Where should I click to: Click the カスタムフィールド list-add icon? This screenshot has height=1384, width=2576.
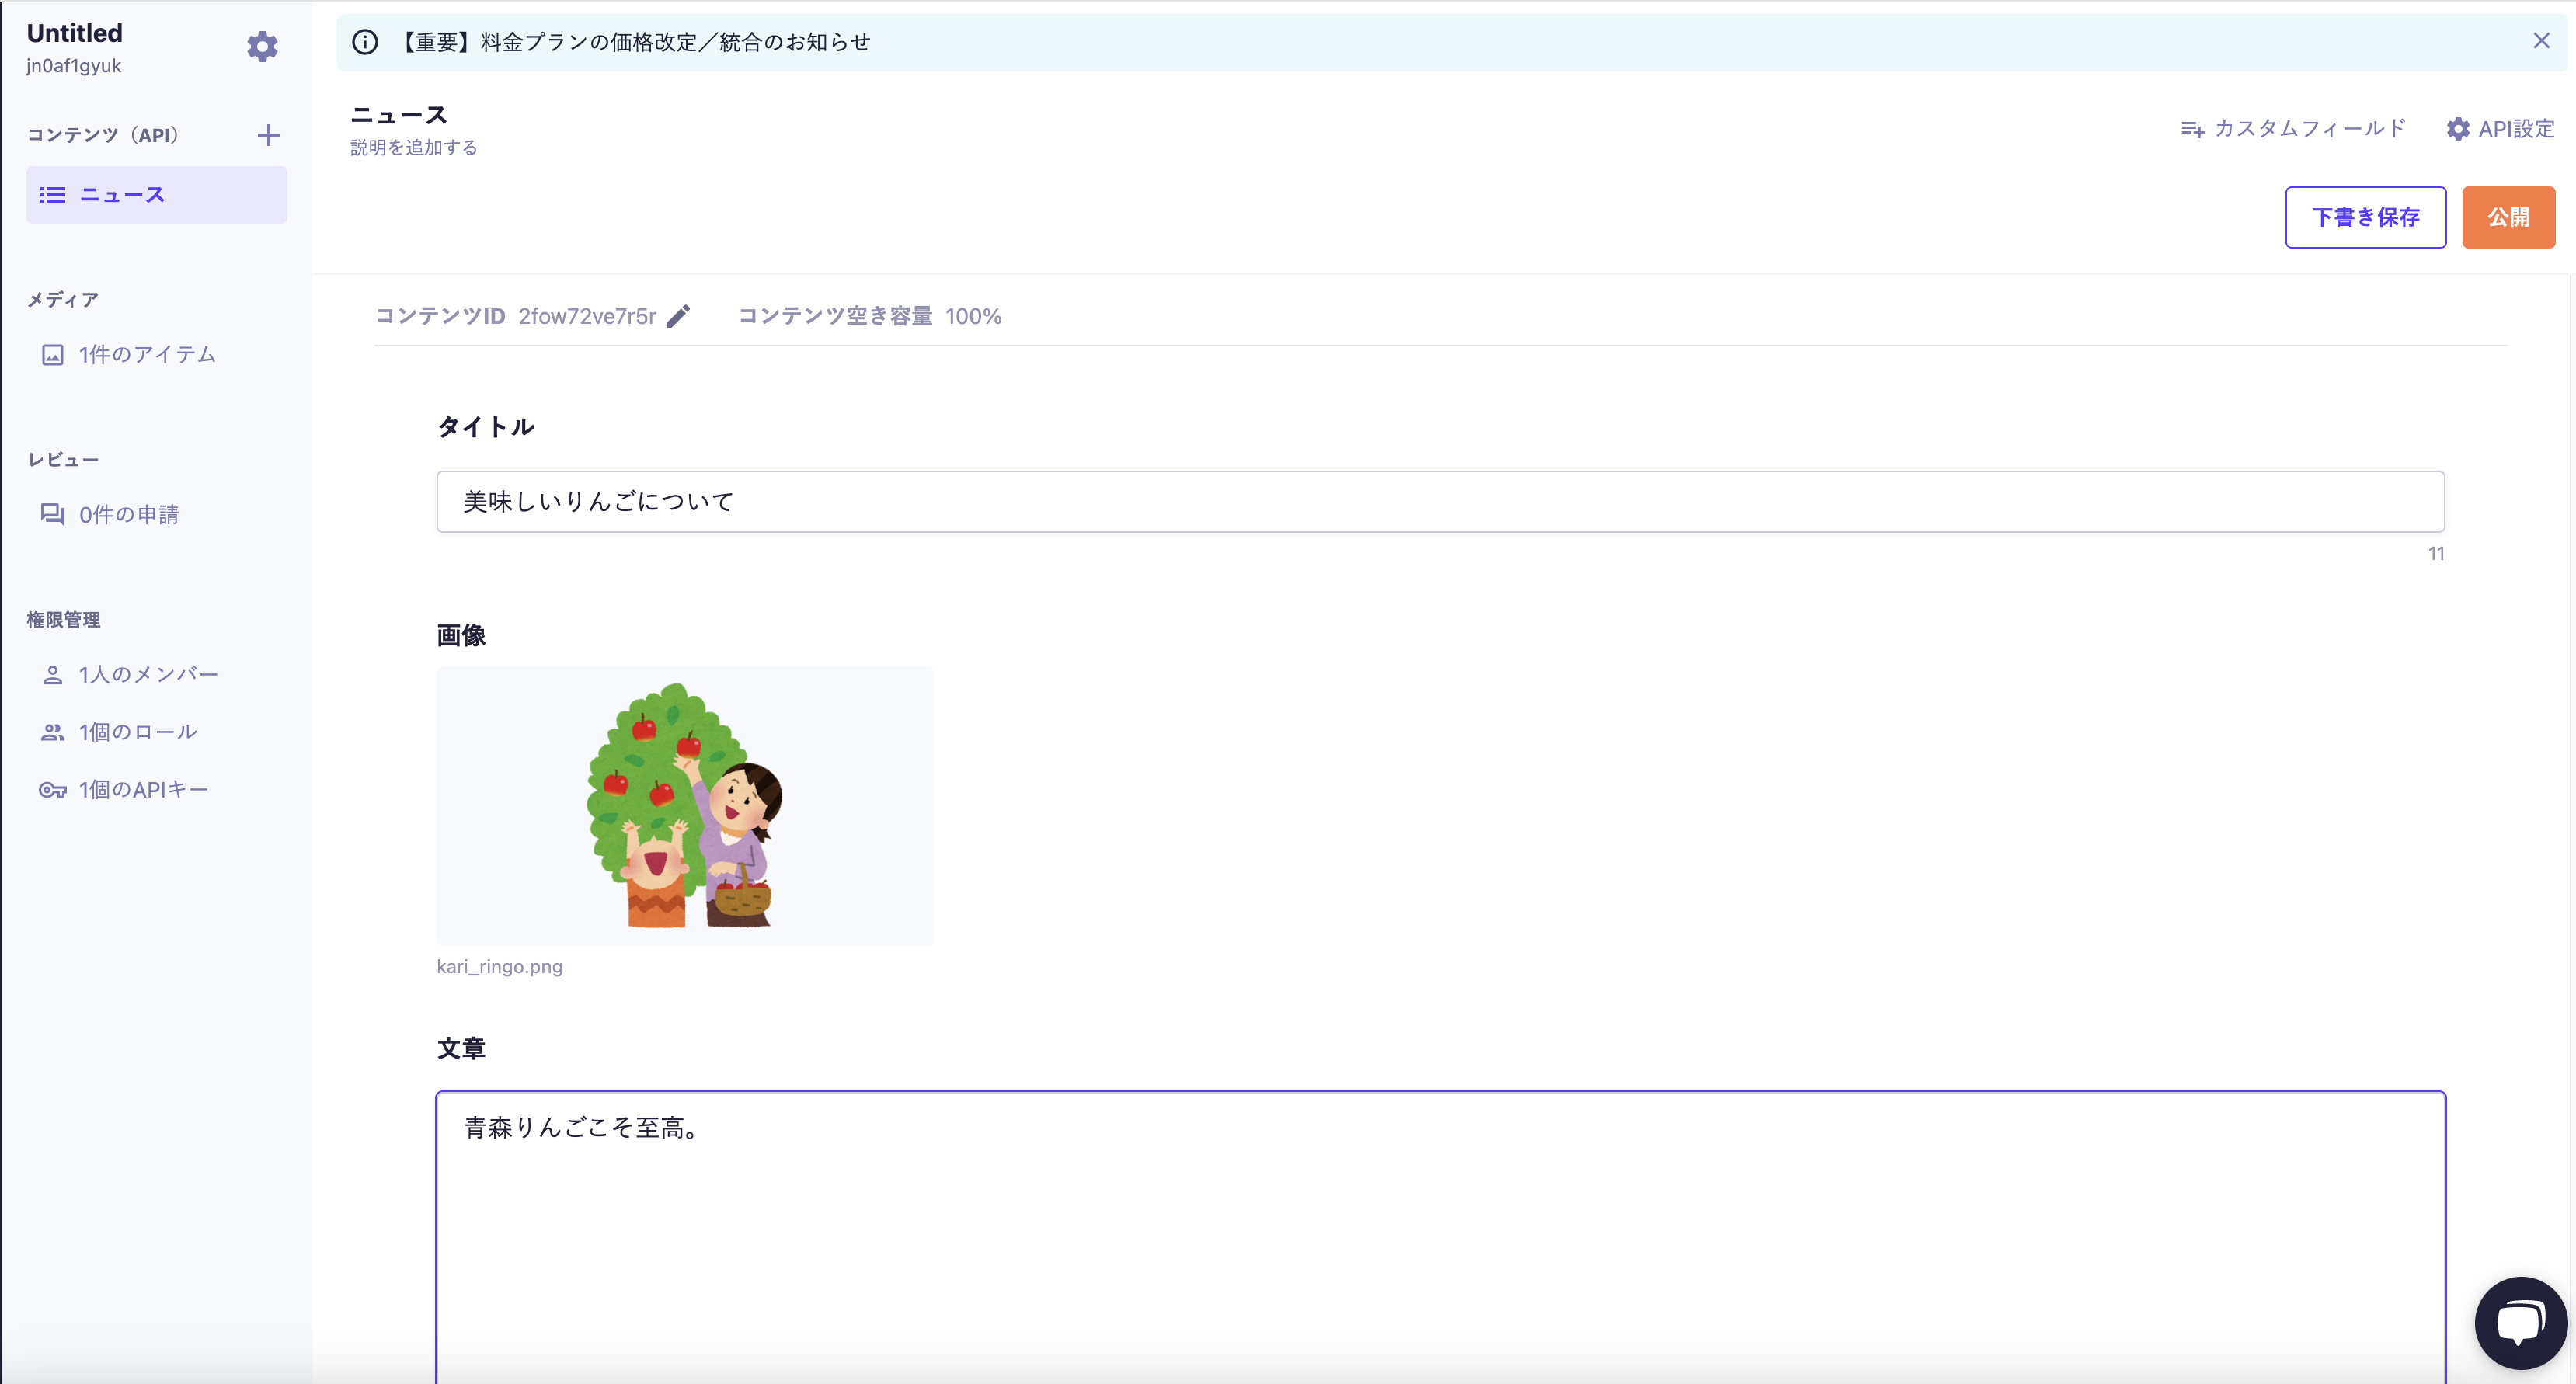tap(2192, 129)
